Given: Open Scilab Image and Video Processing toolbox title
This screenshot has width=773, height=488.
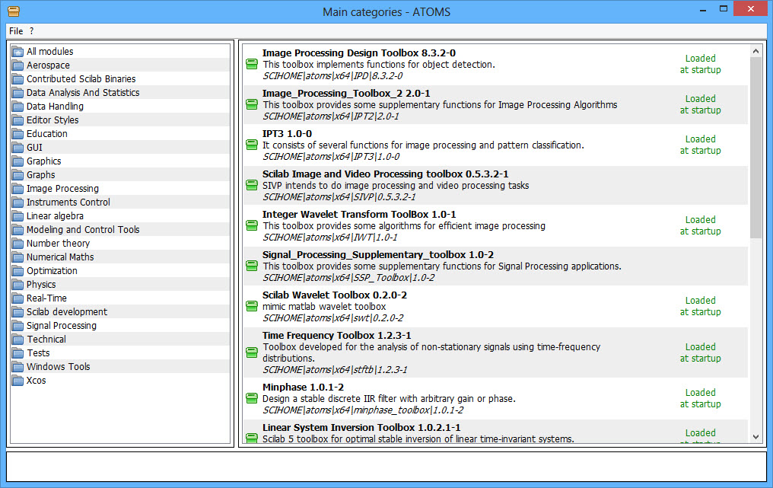Looking at the screenshot, I should pos(386,174).
